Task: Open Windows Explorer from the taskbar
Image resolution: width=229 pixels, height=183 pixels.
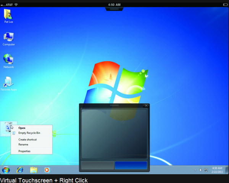Action: point(34,170)
